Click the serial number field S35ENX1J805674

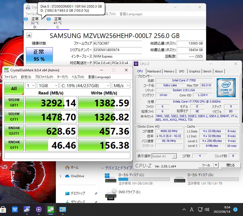click(x=117, y=50)
